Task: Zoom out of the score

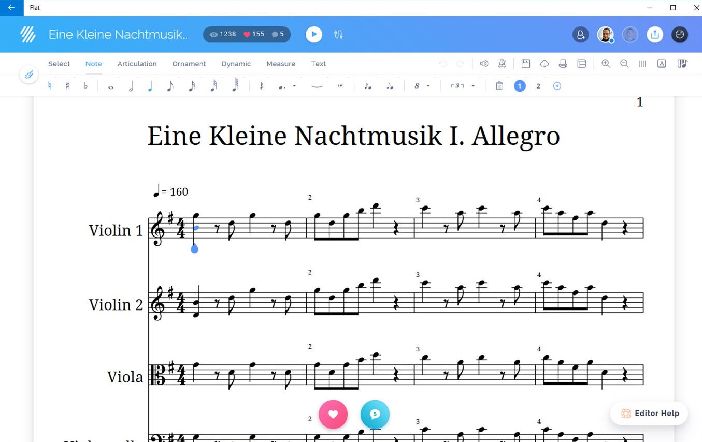Action: [624, 64]
